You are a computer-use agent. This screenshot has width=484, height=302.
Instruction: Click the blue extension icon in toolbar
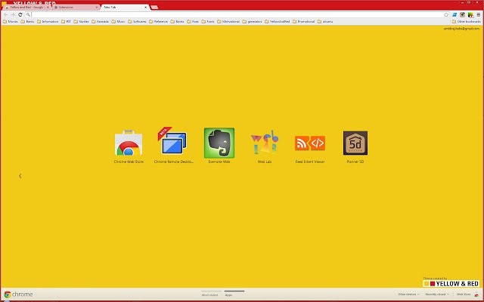[455, 14]
